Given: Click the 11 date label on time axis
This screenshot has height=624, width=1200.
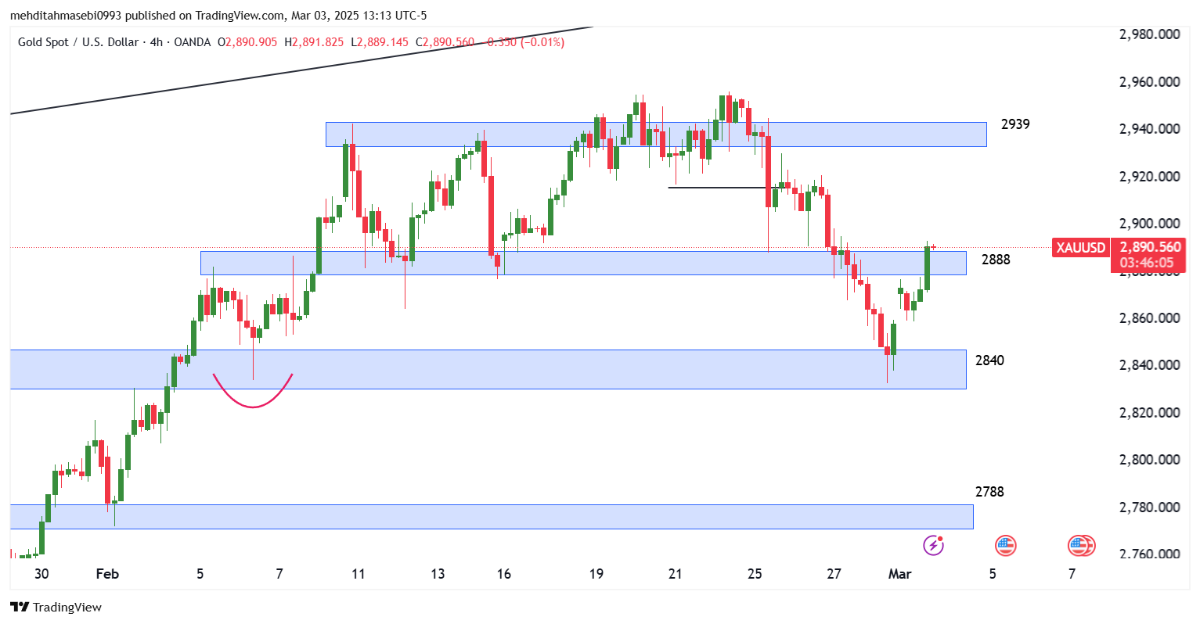Looking at the screenshot, I should [x=359, y=574].
